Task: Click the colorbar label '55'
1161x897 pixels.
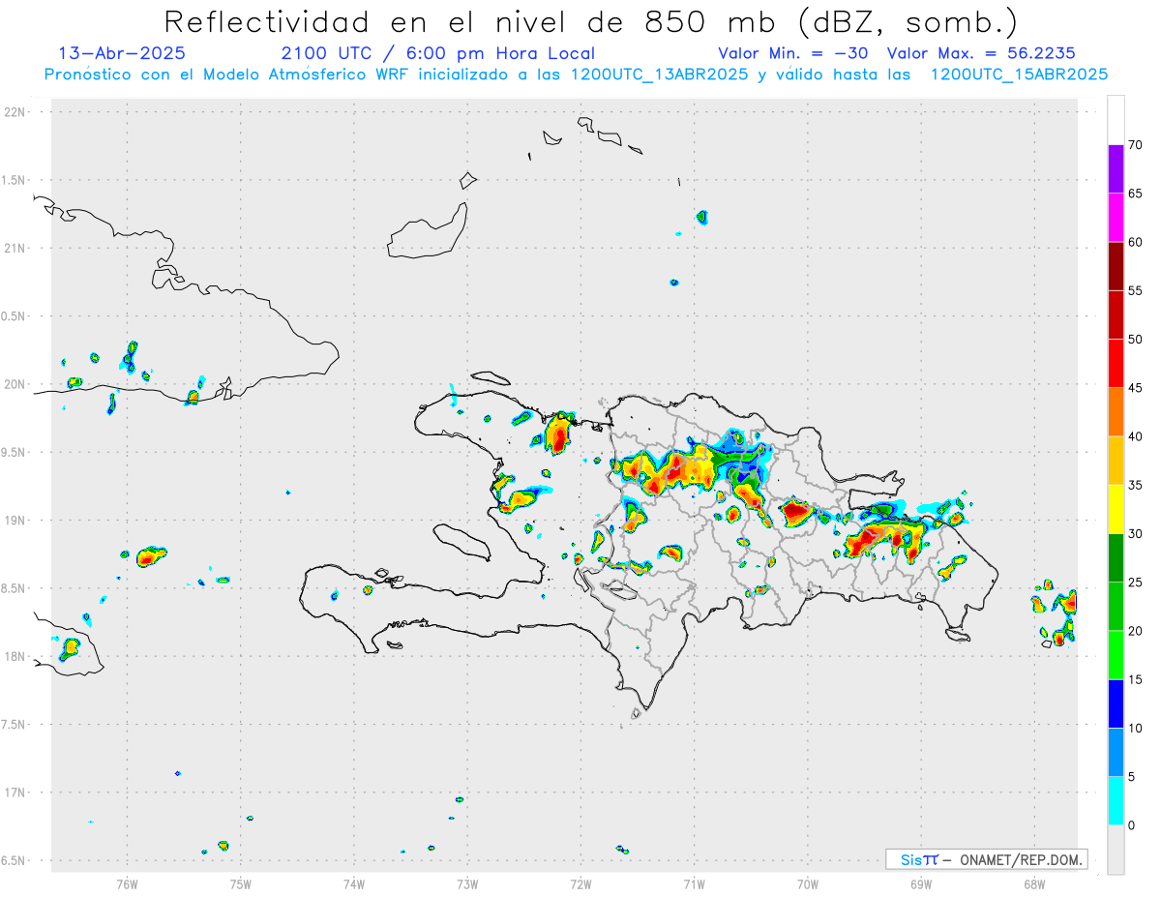Action: click(x=1135, y=291)
